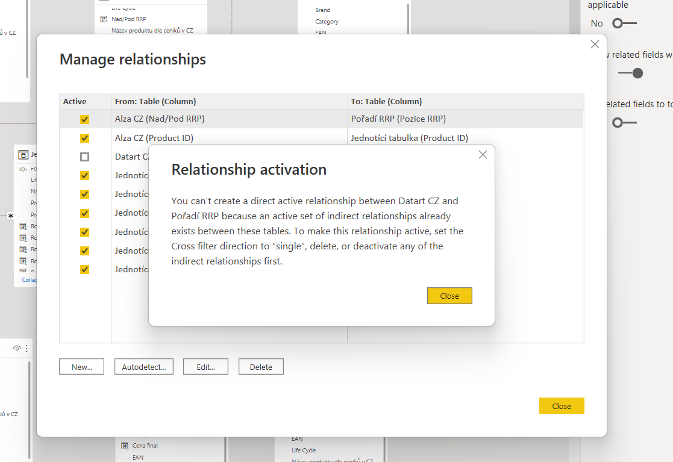Screen dimensions: 673x462
Task: Click the table icon of the Jednotící card header
Action: click(x=23, y=154)
